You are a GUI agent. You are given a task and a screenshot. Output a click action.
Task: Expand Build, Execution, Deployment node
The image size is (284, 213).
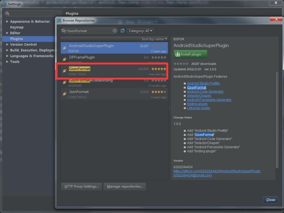pos(7,50)
